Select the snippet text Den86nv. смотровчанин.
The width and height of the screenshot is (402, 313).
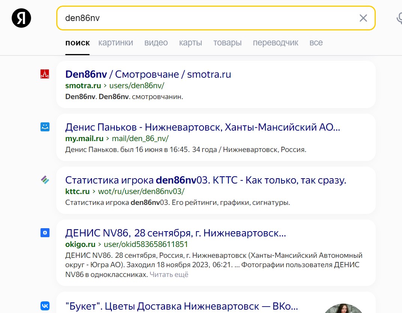pos(124,97)
